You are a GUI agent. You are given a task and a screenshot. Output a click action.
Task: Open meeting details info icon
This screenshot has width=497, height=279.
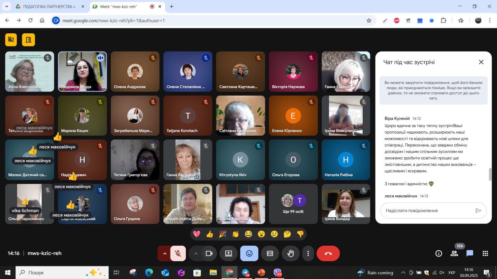pos(439,253)
